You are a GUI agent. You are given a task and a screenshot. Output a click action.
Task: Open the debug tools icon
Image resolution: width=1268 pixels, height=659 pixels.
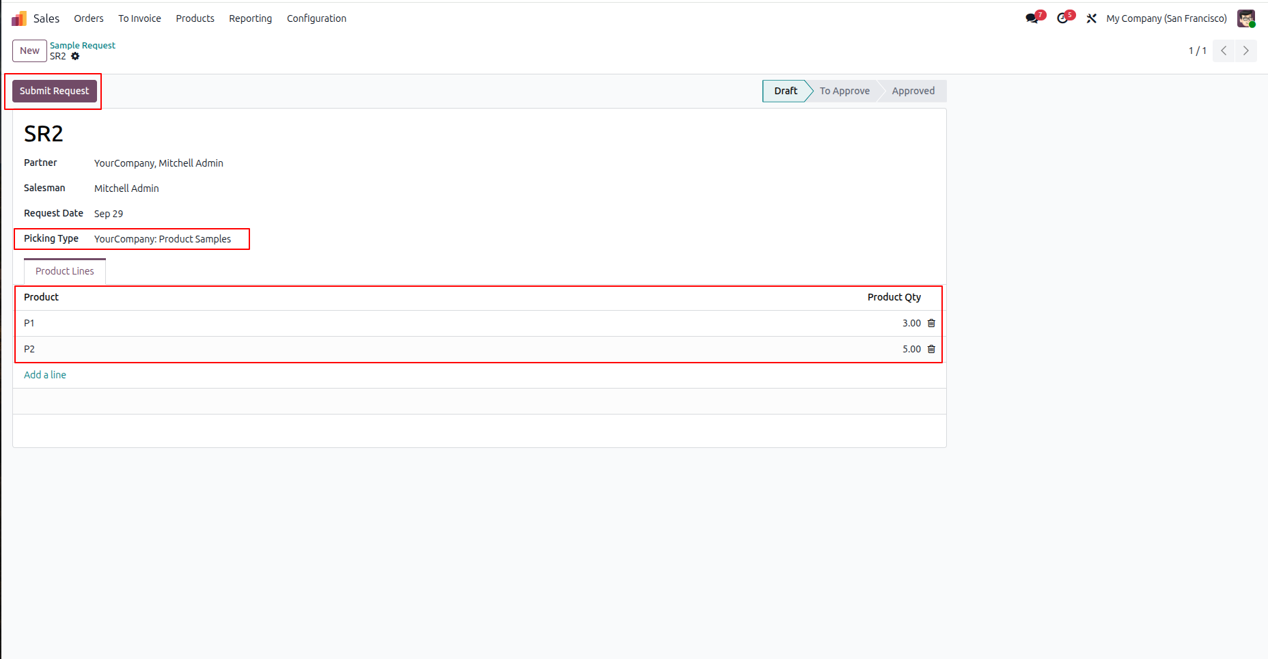tap(1092, 18)
